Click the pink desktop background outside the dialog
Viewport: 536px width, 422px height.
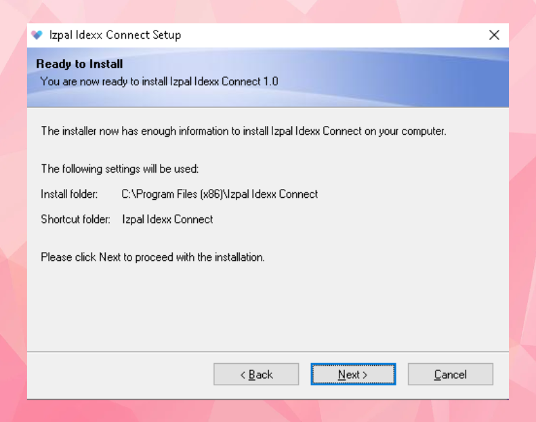click(x=14, y=203)
